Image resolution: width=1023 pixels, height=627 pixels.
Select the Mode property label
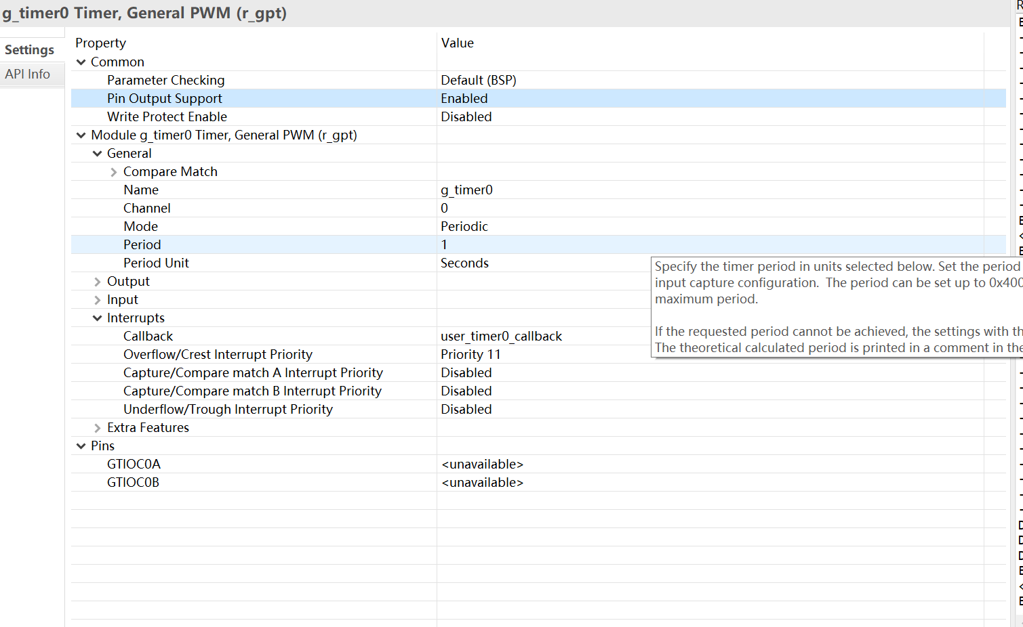pos(140,226)
